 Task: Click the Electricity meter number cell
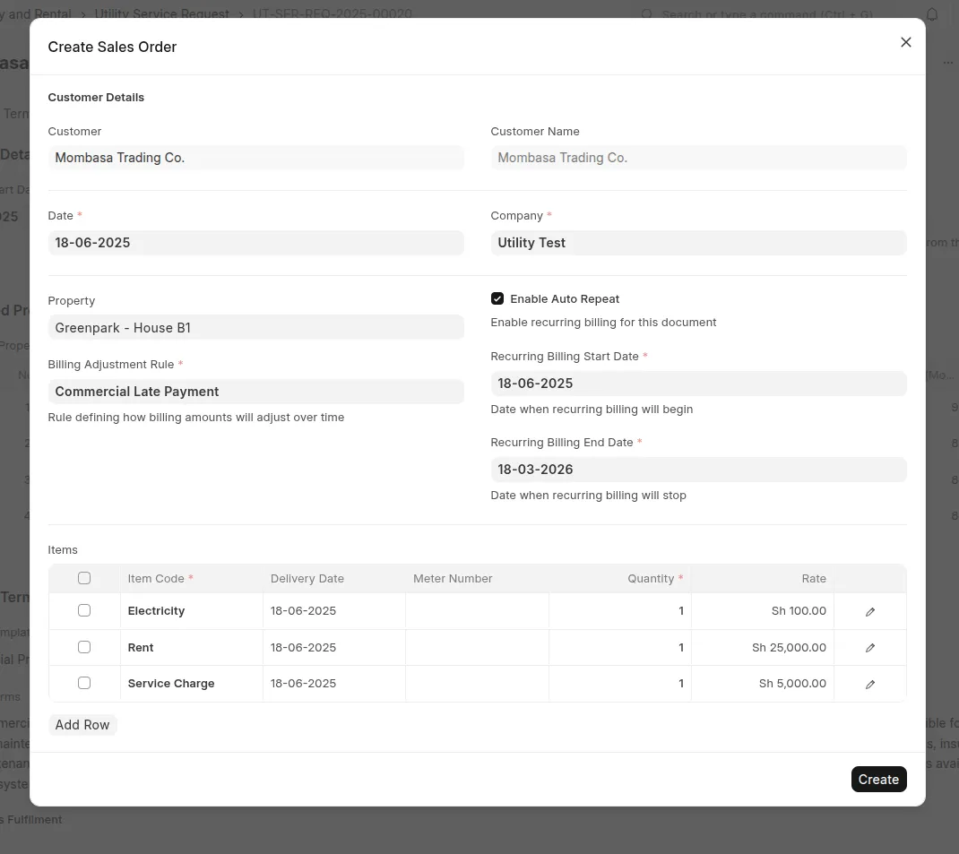click(477, 610)
